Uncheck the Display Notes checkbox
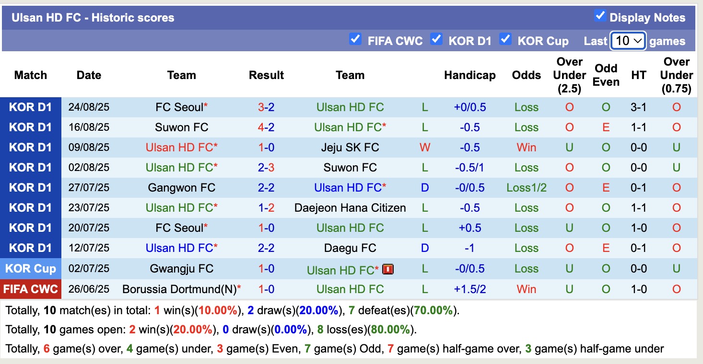Viewport: 703px width, 364px height. coord(600,15)
